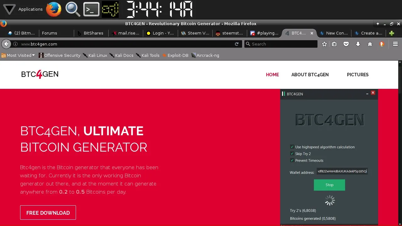Switch to the mail.rise tab

click(x=126, y=33)
